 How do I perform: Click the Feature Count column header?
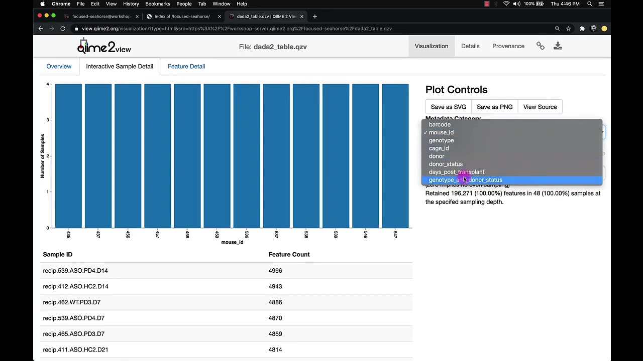pyautogui.click(x=289, y=255)
